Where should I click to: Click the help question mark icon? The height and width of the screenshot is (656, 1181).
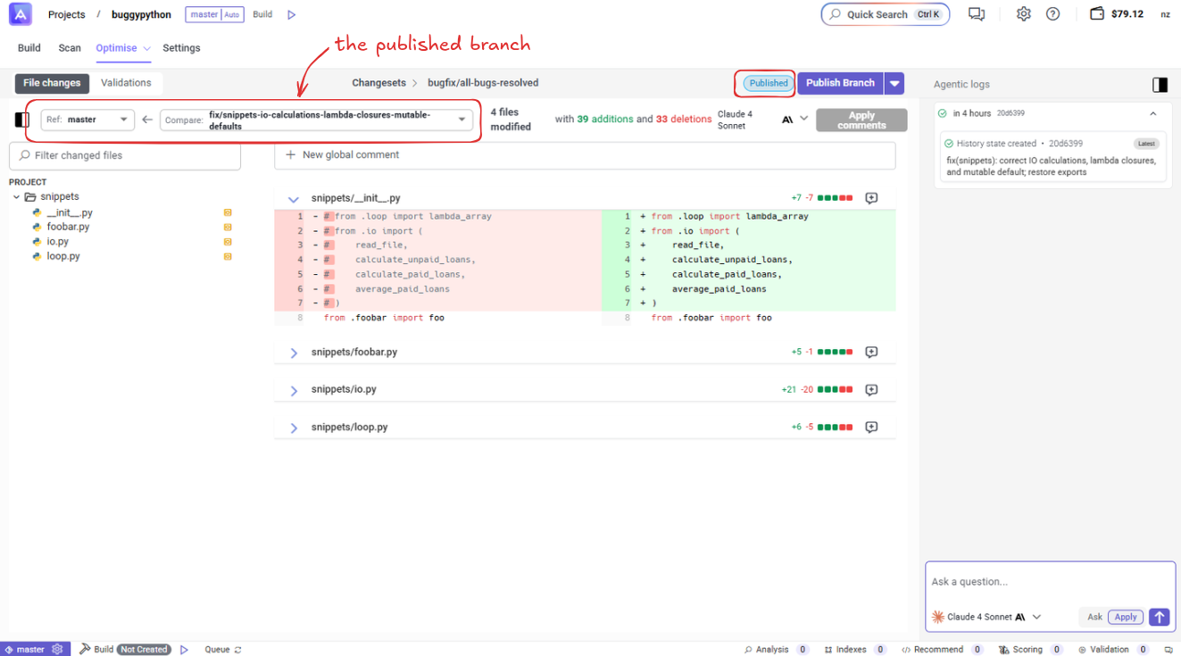(1052, 14)
